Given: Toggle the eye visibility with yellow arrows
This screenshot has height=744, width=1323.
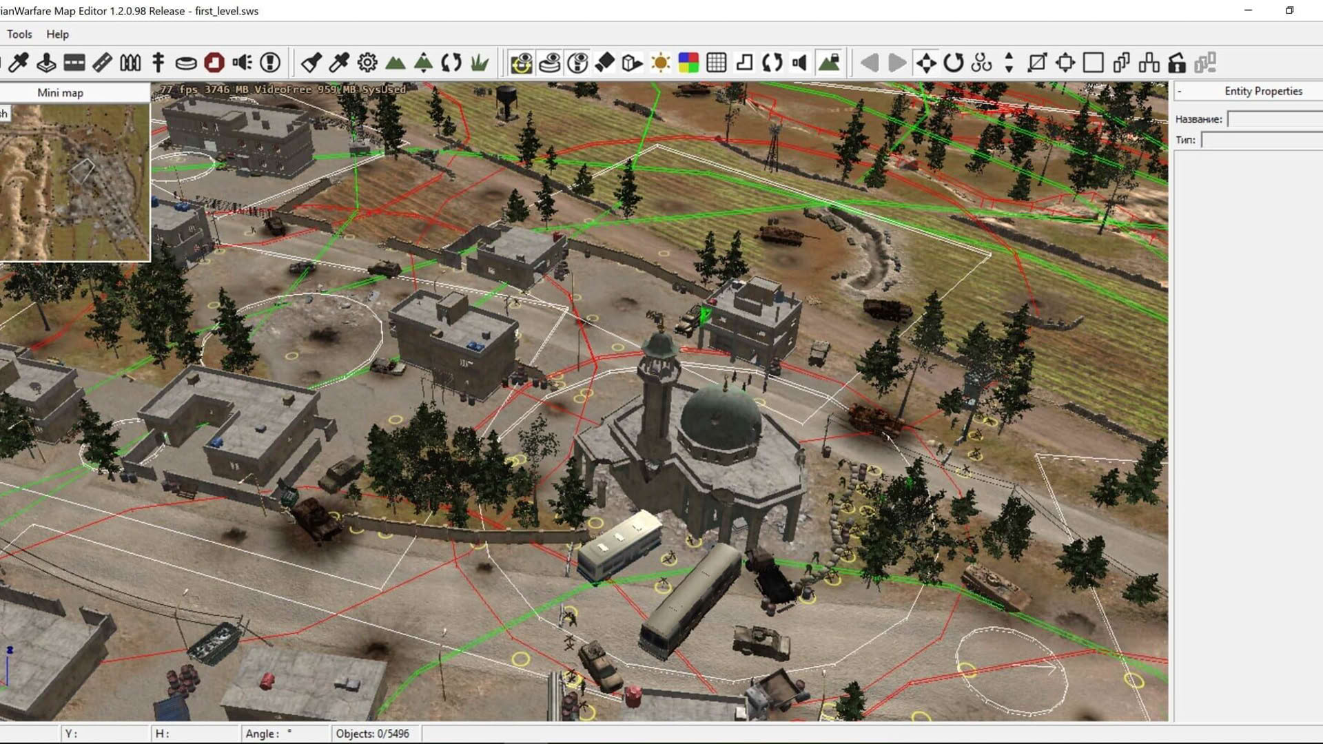Looking at the screenshot, I should point(522,63).
